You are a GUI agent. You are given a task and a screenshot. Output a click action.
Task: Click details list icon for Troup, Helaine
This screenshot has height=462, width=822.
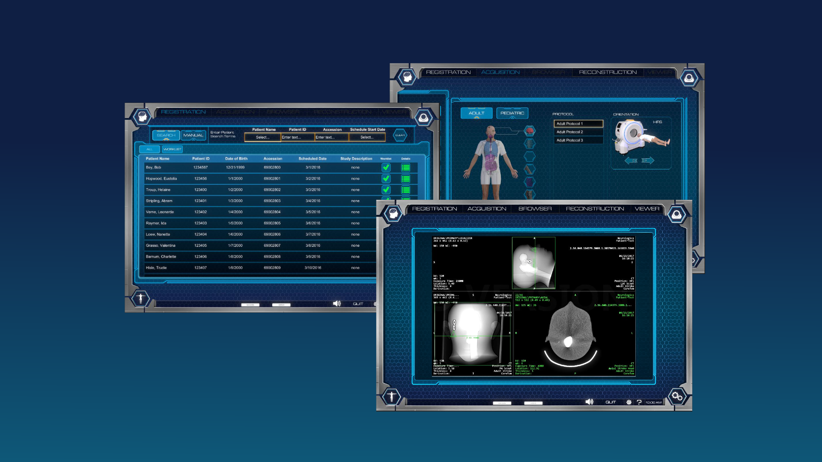pos(405,190)
